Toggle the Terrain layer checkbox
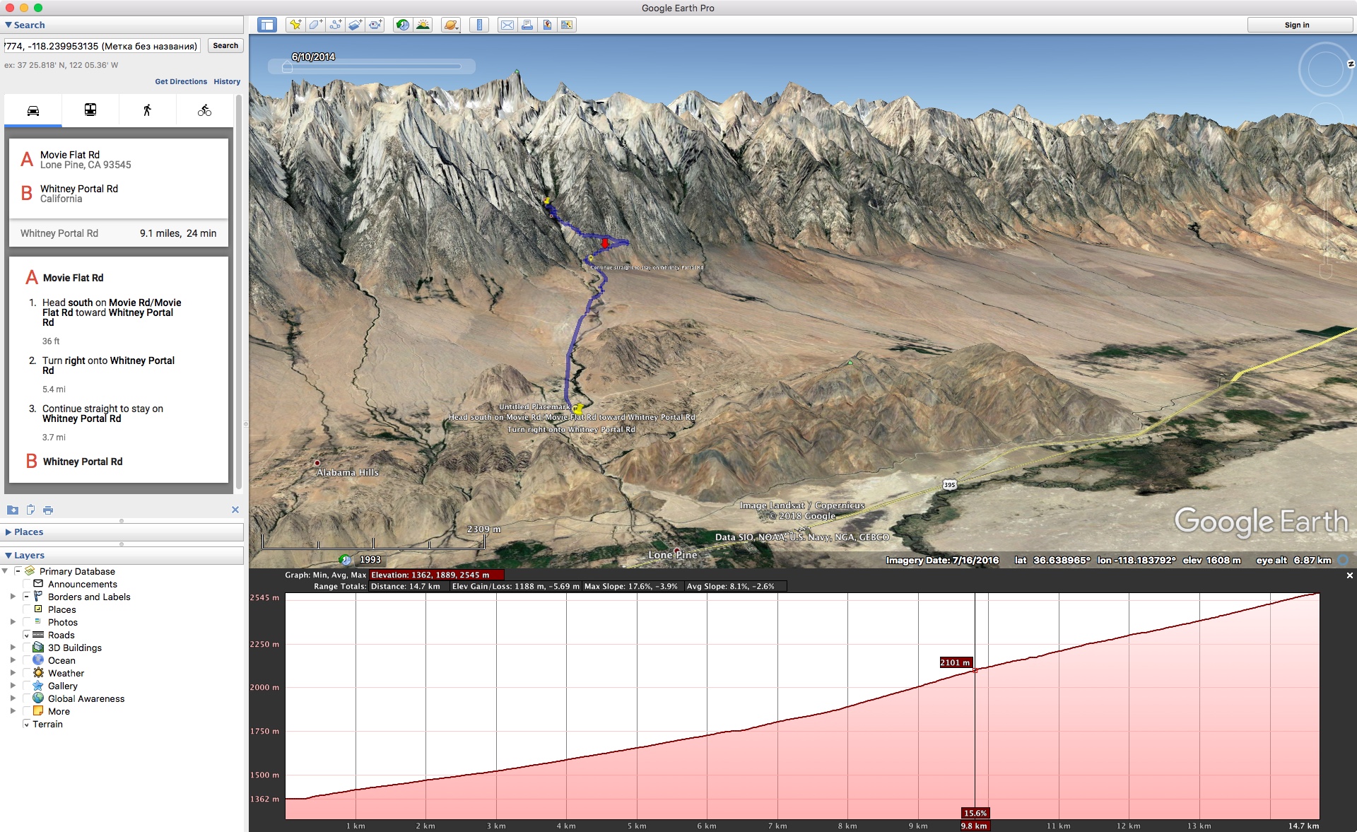Screen dimensions: 1357x832 pyautogui.click(x=27, y=724)
